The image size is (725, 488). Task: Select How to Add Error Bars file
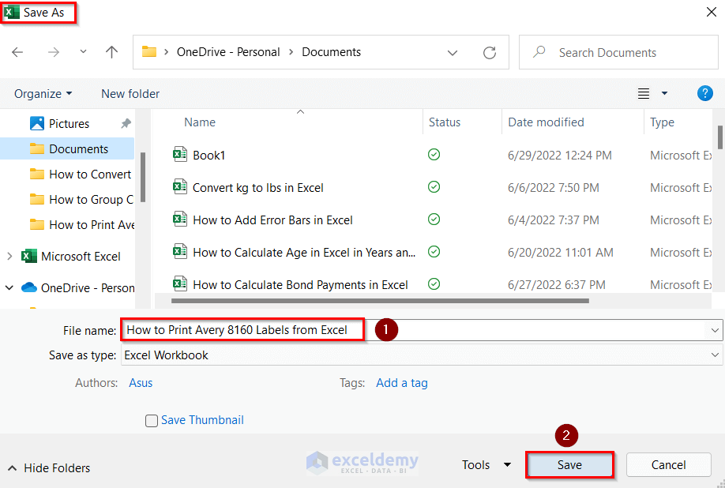click(x=272, y=220)
